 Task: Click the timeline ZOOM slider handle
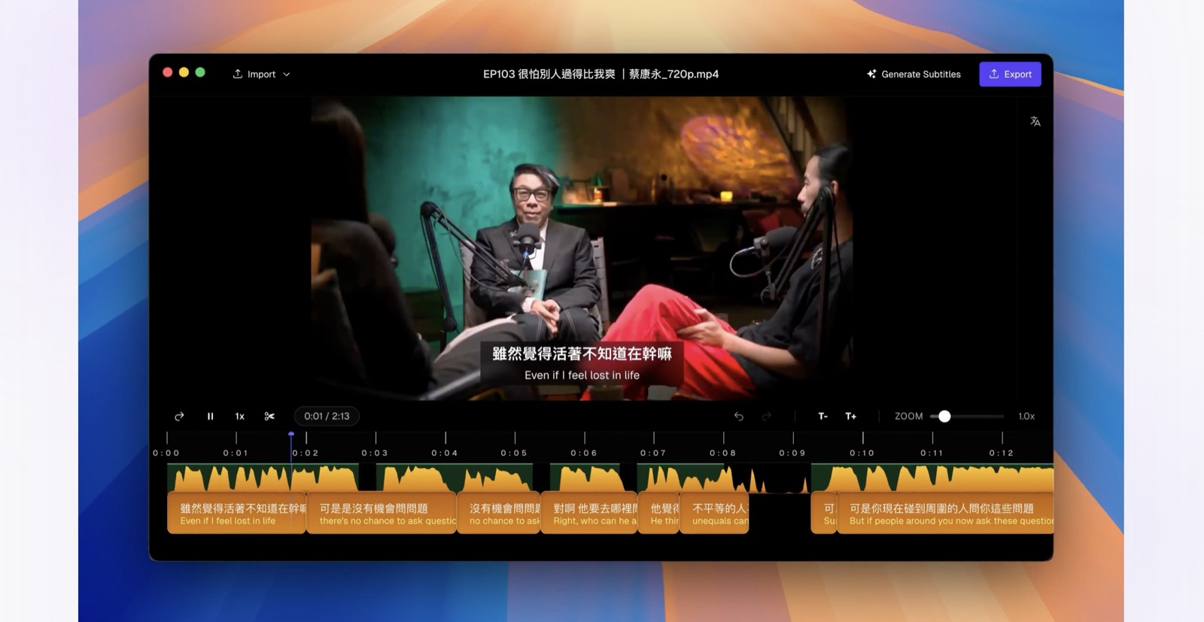944,416
